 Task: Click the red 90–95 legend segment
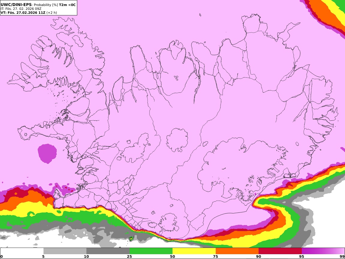coord(280,251)
